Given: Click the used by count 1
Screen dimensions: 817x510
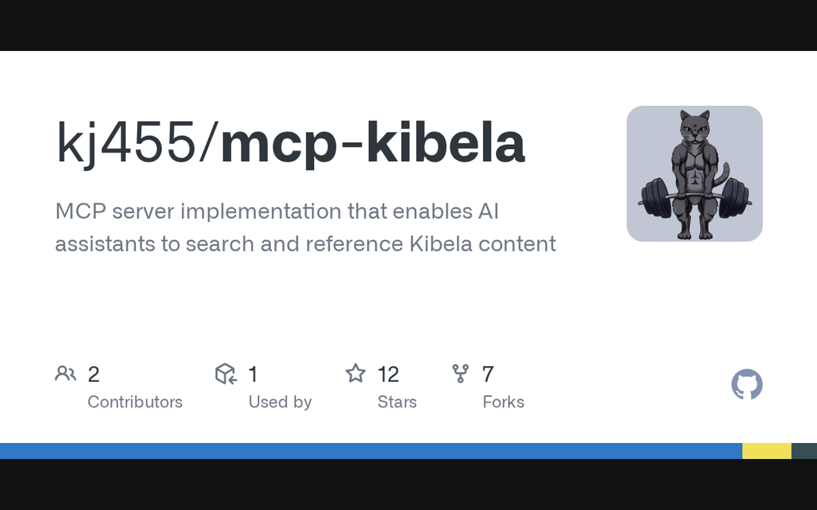Looking at the screenshot, I should pos(253,374).
